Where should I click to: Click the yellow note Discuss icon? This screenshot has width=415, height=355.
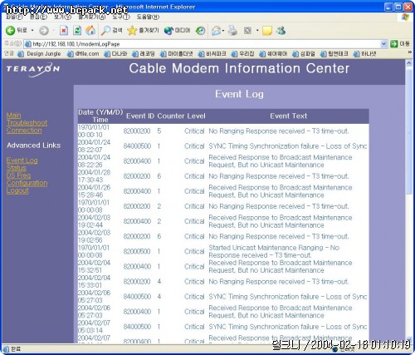267,31
